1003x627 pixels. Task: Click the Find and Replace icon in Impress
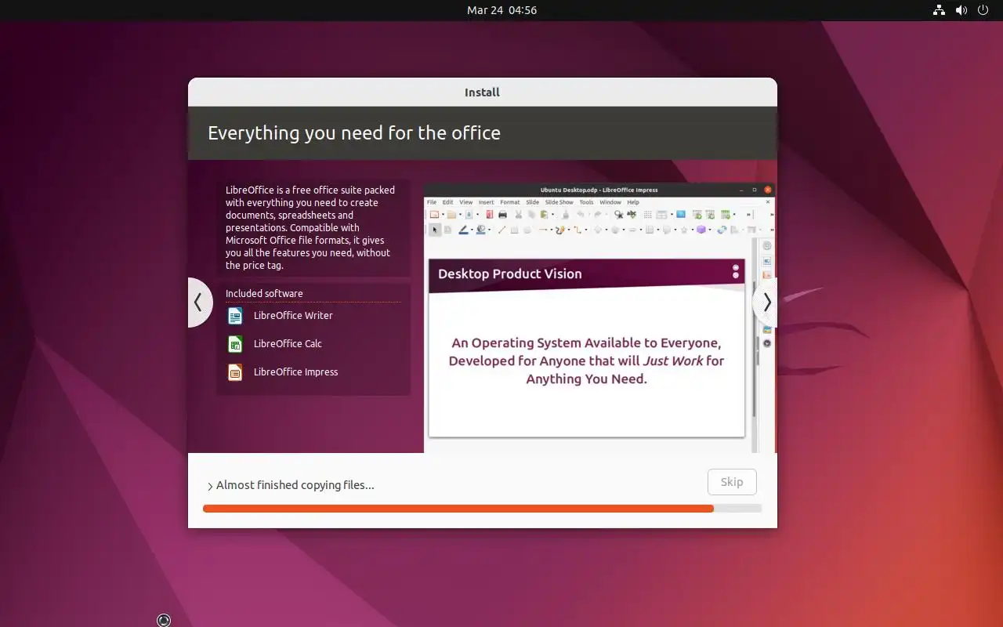pos(618,215)
